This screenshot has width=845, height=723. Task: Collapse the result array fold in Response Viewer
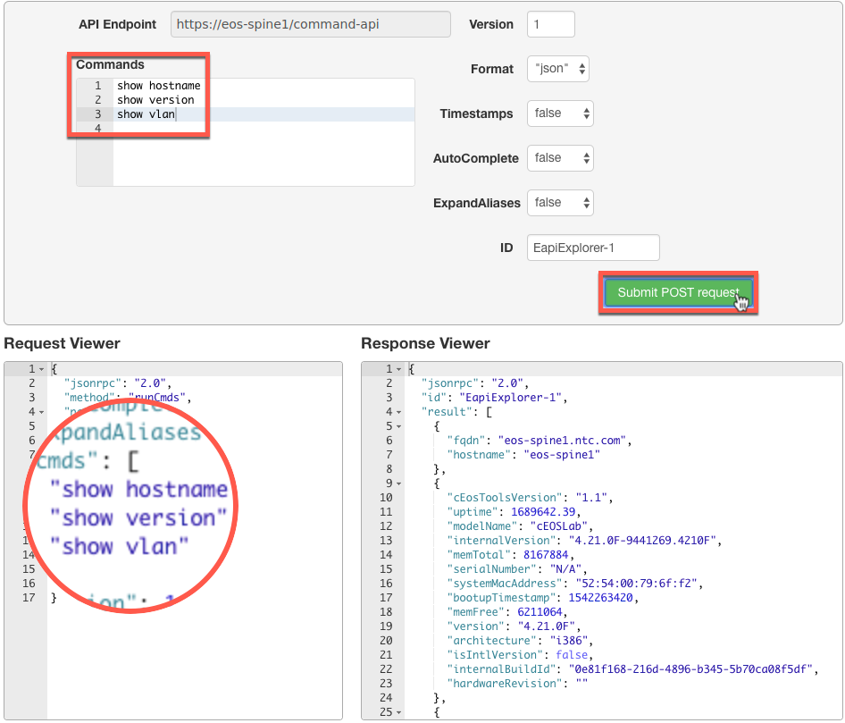(398, 412)
